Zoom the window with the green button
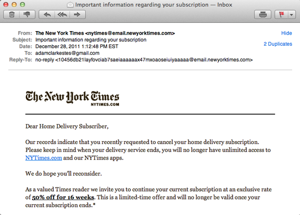The width and height of the screenshot is (300, 215). 22,4
